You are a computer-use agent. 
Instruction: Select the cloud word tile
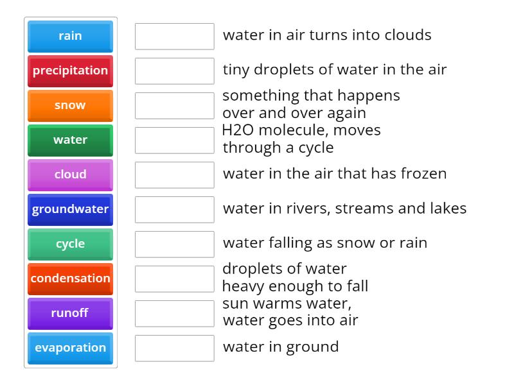pyautogui.click(x=70, y=175)
